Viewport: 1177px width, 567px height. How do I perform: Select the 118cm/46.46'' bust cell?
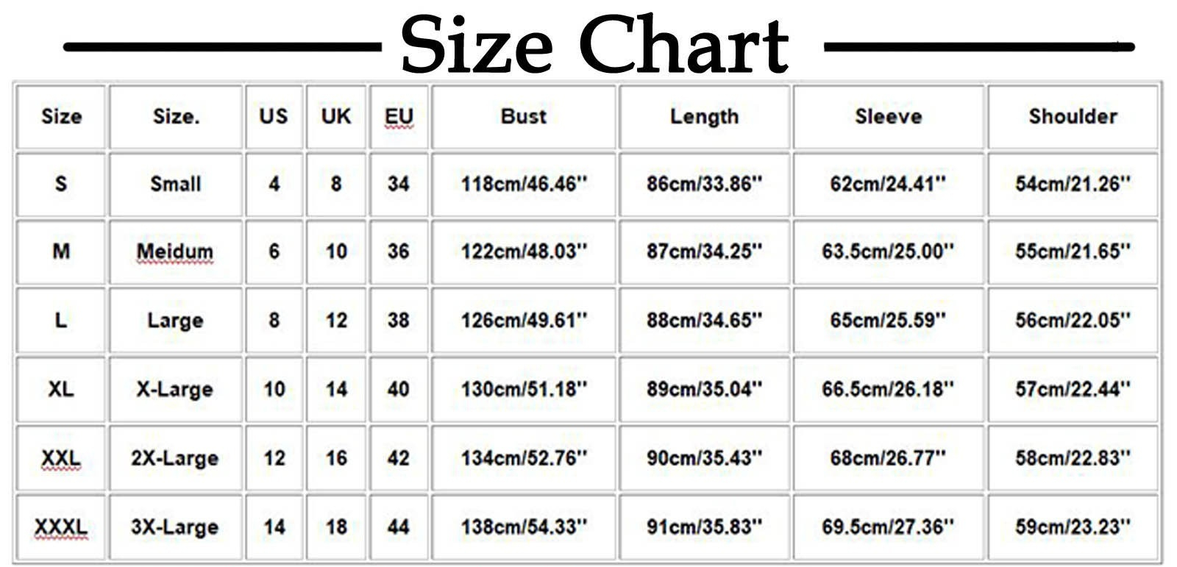[523, 184]
